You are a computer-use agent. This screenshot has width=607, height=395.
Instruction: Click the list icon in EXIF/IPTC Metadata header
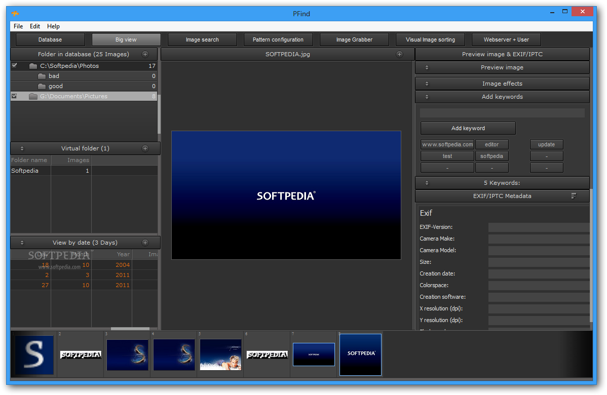pyautogui.click(x=574, y=196)
